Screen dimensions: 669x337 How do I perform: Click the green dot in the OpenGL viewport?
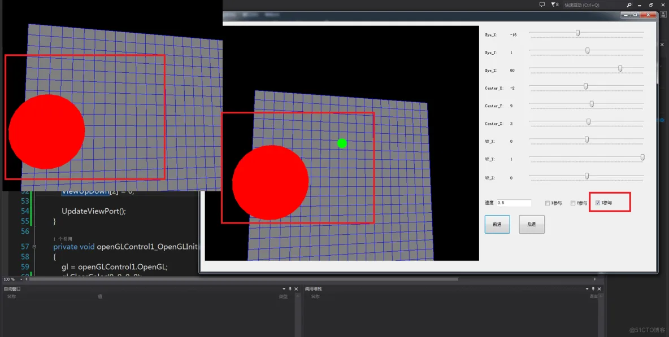click(342, 143)
